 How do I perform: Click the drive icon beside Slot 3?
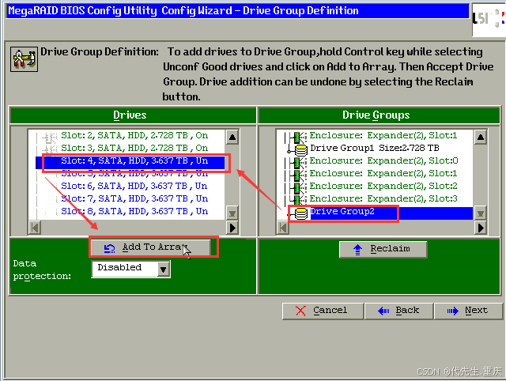50,149
